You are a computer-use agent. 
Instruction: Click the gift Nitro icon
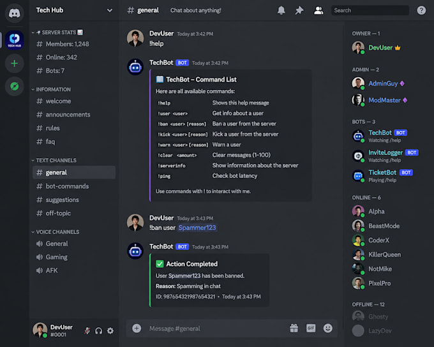294,329
